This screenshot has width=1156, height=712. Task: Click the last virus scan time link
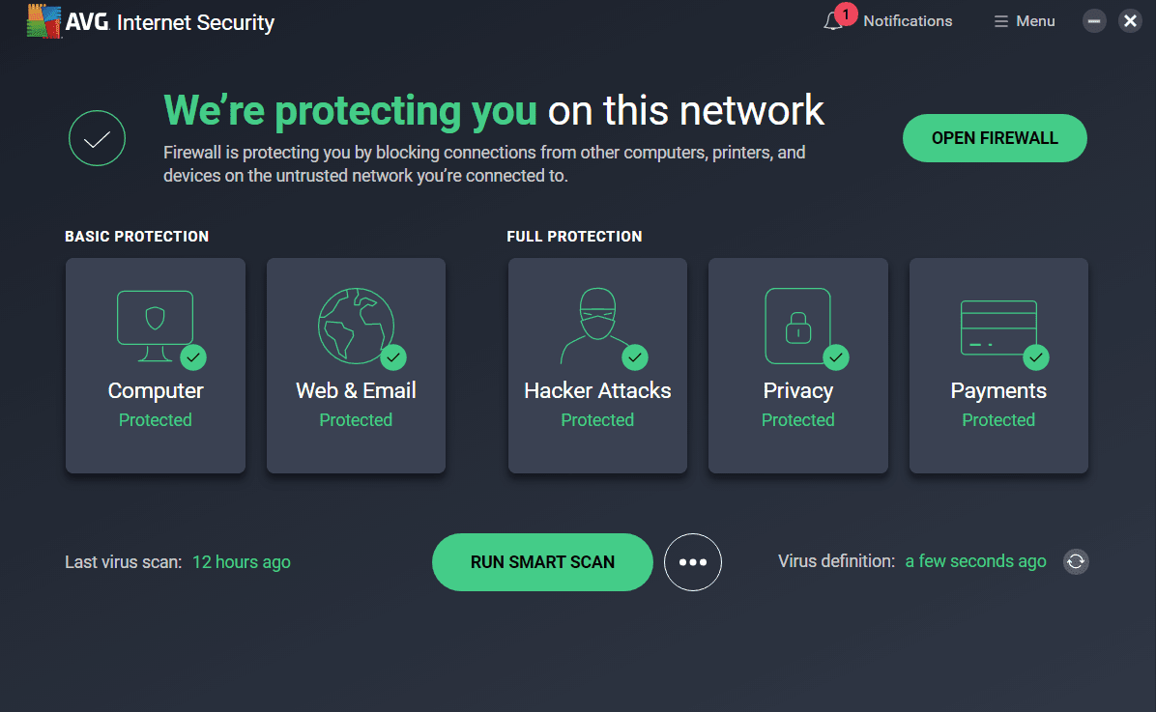(x=241, y=561)
